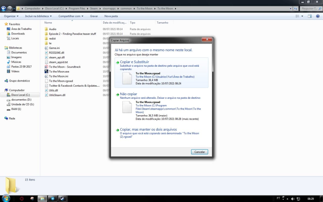Select the file RGSS104E.dll

pos(57,53)
